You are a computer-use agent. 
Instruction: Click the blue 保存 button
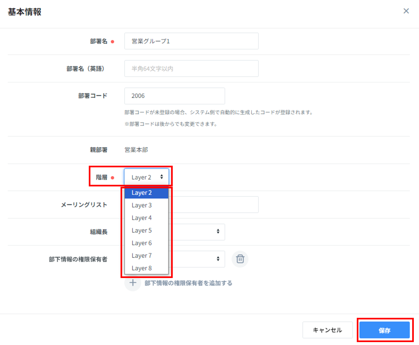coord(384,330)
